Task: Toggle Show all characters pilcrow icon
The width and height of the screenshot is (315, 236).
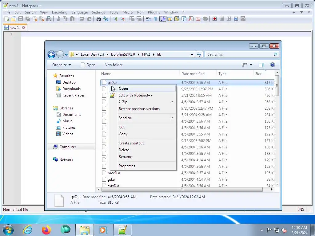Action: point(155,19)
